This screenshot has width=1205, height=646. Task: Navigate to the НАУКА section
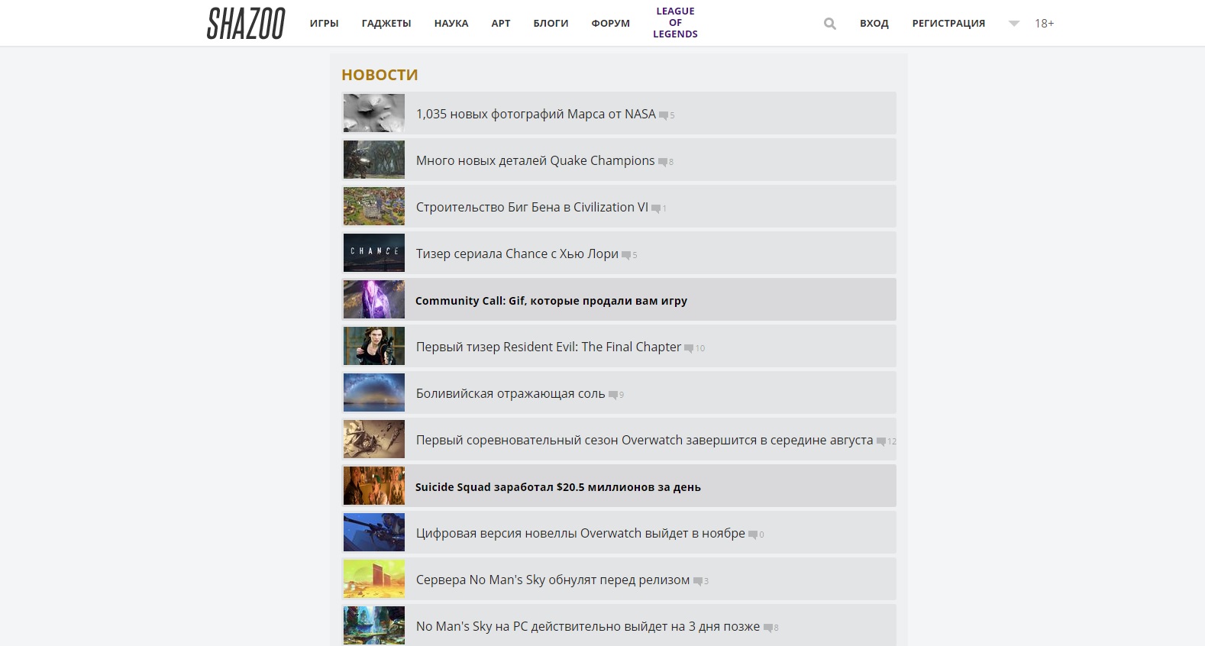(451, 24)
